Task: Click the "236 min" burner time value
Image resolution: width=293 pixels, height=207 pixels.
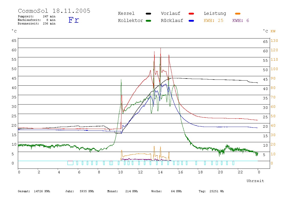Action: click(x=49, y=23)
